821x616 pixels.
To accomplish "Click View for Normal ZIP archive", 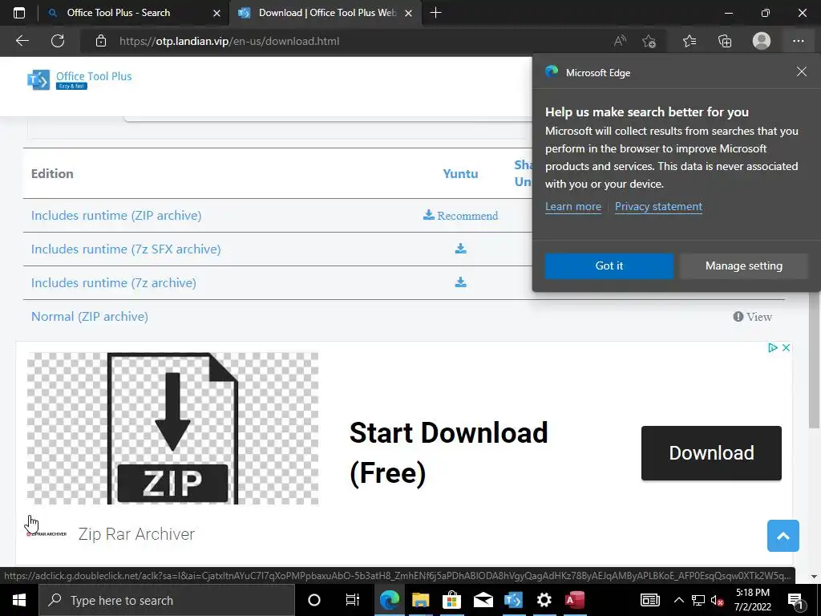I will [752, 316].
